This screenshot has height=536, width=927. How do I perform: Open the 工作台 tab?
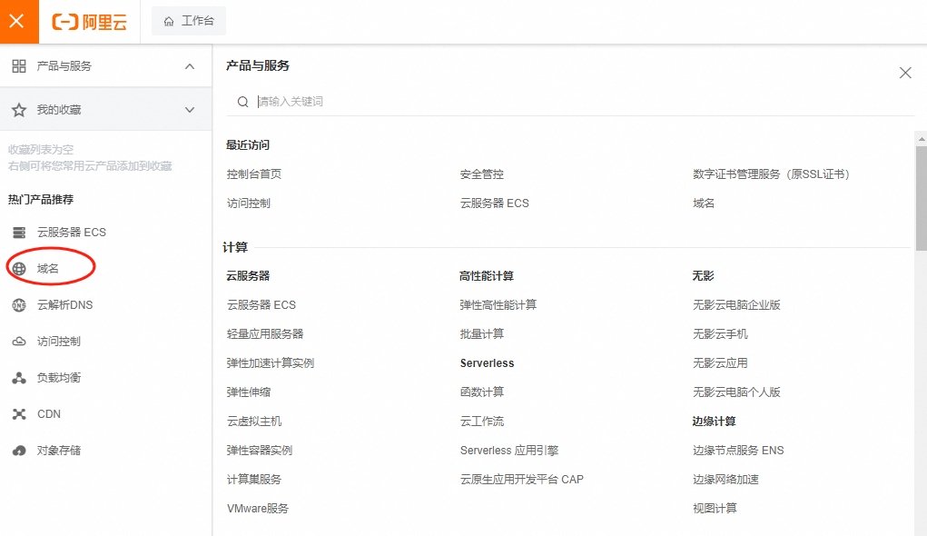point(189,21)
